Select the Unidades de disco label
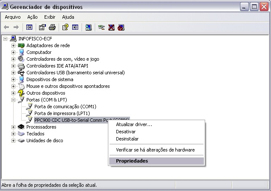Screen dimensions: 271x191 pyautogui.click(x=45, y=140)
